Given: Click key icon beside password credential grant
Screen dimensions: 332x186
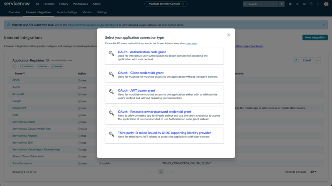Looking at the screenshot, I should pos(111,113).
